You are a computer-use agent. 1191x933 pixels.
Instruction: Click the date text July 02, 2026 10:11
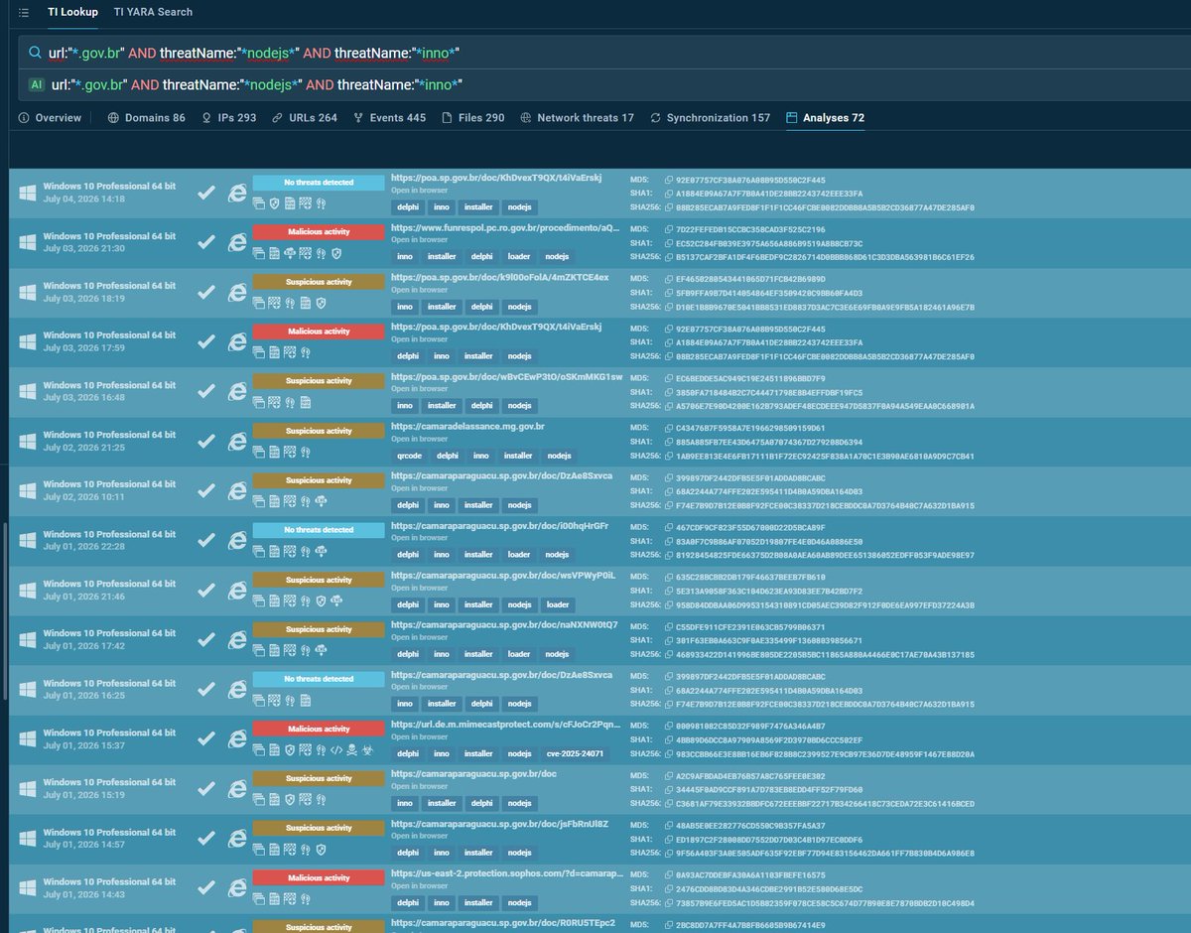83,497
